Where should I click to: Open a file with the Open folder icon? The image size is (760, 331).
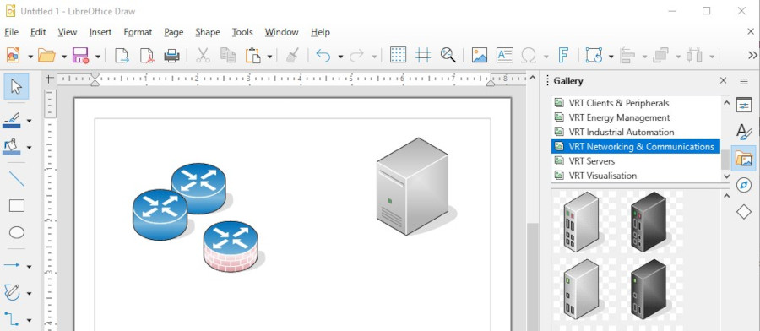pos(46,55)
